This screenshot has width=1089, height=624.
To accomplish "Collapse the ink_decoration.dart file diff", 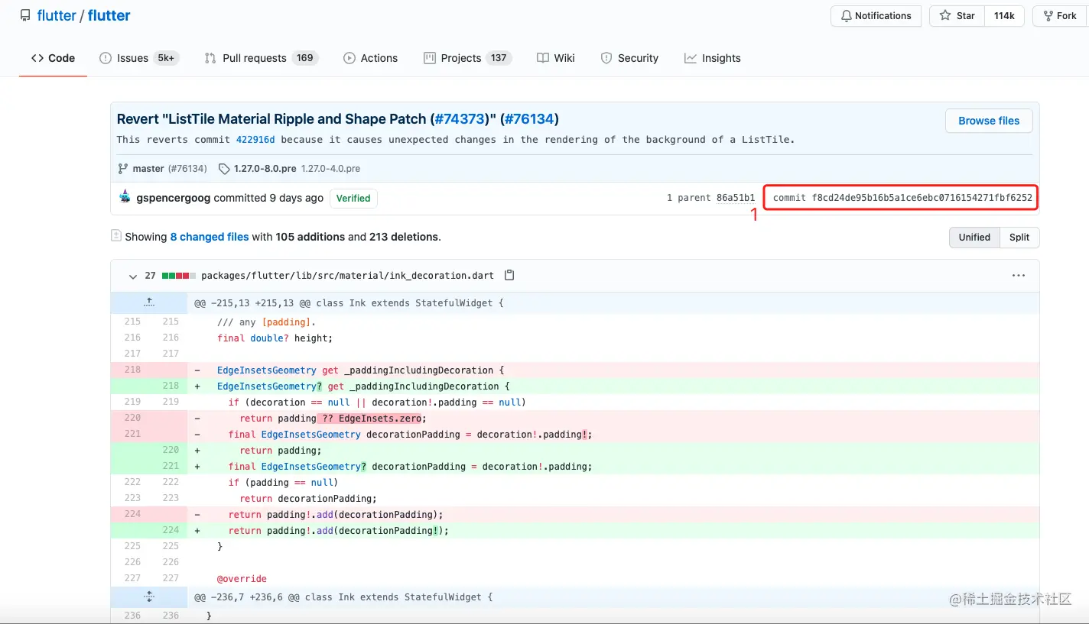I will tap(133, 276).
